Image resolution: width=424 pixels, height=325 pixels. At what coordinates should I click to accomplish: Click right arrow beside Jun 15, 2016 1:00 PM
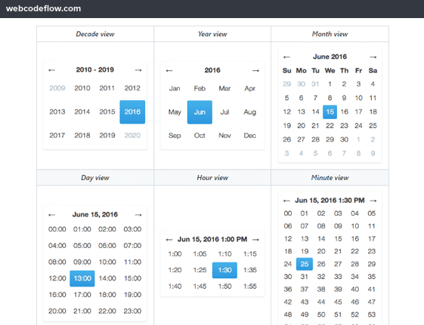click(x=255, y=240)
